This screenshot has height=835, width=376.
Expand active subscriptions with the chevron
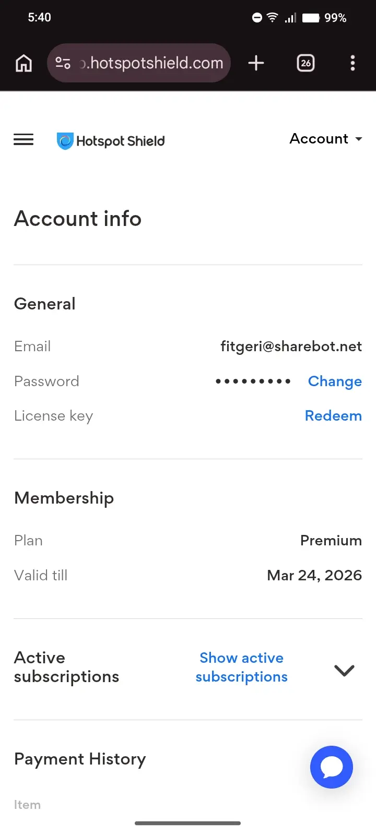point(344,670)
